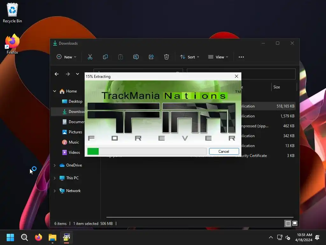Click the green extraction progress bar
326x245 pixels.
(x=147, y=152)
